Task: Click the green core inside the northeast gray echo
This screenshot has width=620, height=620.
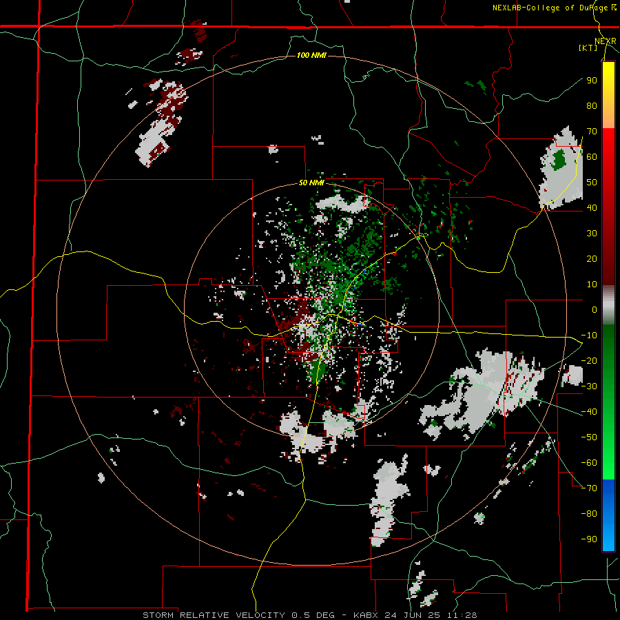Action: pos(559,158)
